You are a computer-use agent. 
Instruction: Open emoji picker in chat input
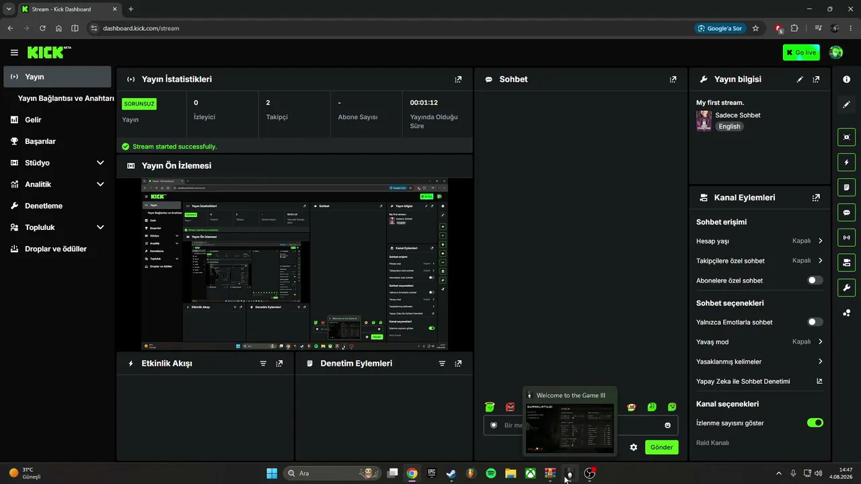(x=667, y=425)
